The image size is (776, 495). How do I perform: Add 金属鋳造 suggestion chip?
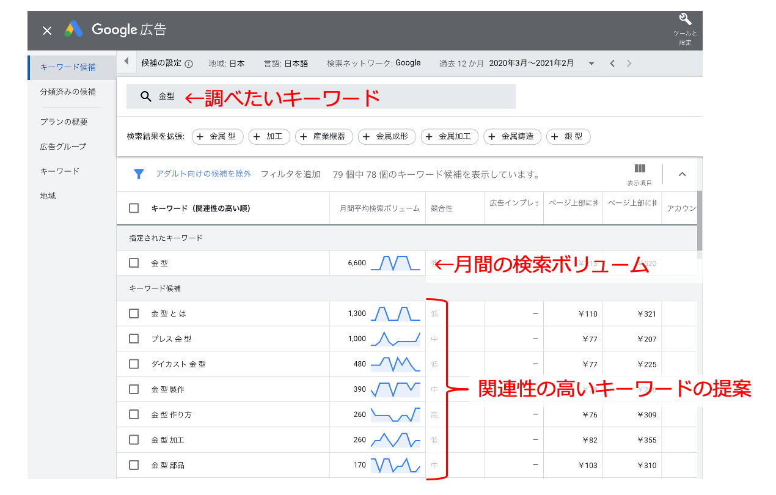tap(513, 137)
